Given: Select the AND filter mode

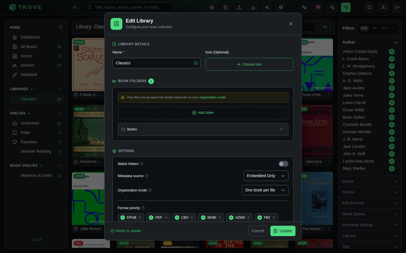Looking at the screenshot, I should pos(364,28).
